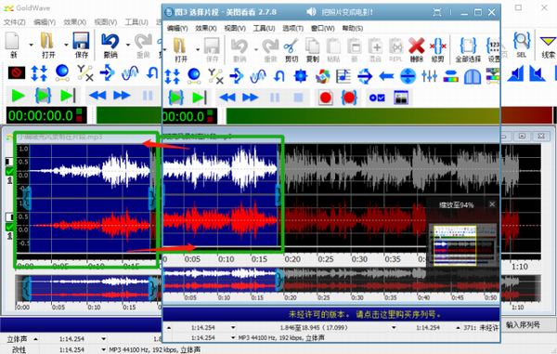Click the 把照片变成电影 link in title bar
The width and height of the screenshot is (557, 354).
(347, 12)
